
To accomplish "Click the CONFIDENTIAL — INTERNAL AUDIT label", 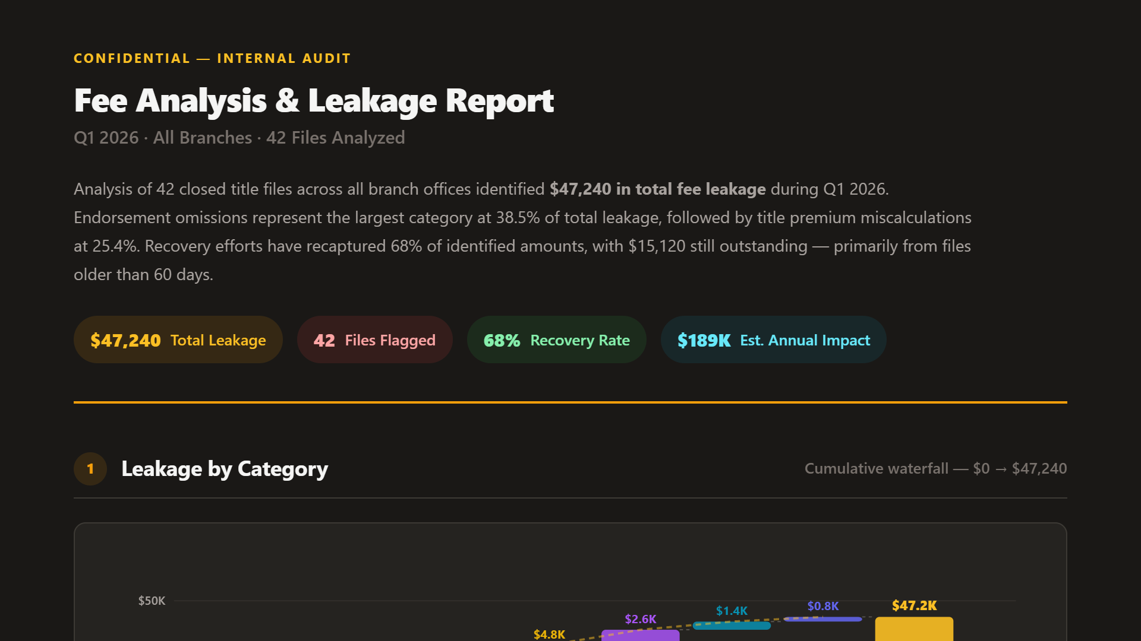I will [212, 58].
